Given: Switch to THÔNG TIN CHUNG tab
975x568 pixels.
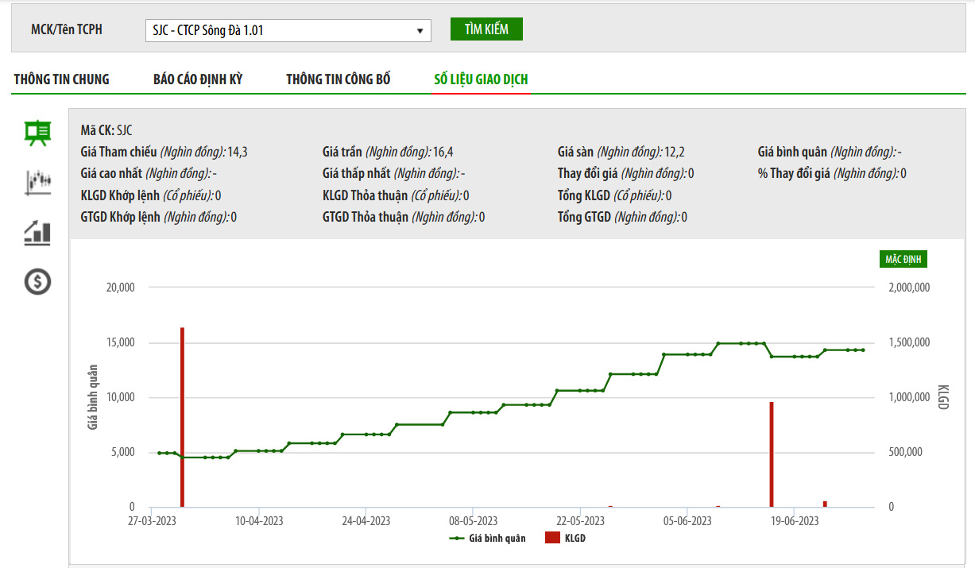Looking at the screenshot, I should pos(61,79).
